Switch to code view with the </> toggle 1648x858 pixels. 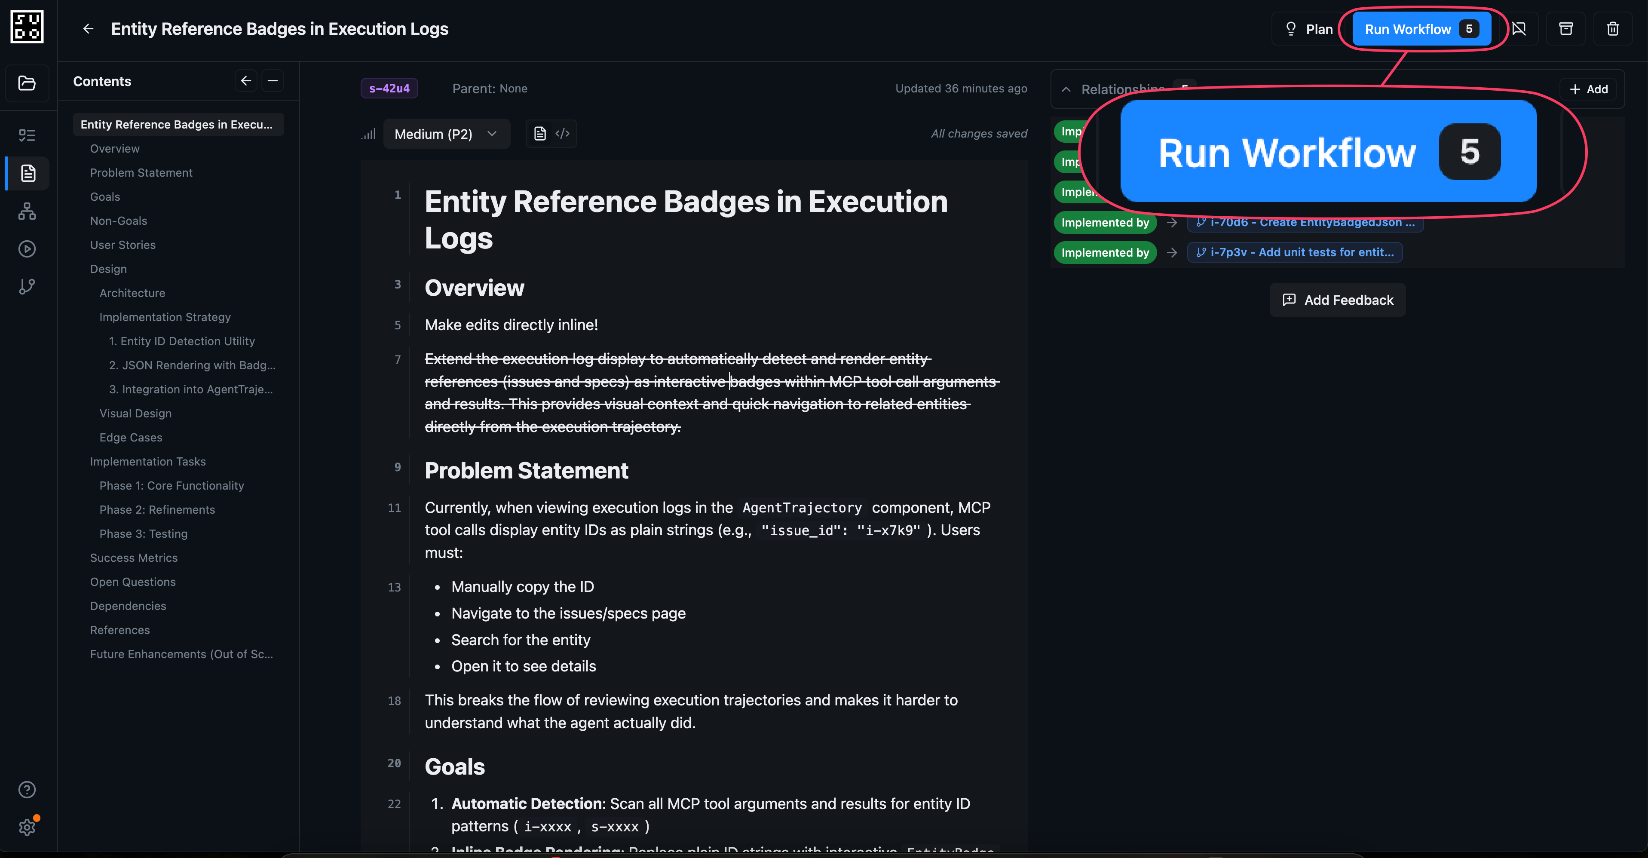click(562, 133)
